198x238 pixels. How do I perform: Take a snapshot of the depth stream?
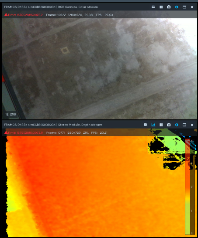click(x=169, y=125)
